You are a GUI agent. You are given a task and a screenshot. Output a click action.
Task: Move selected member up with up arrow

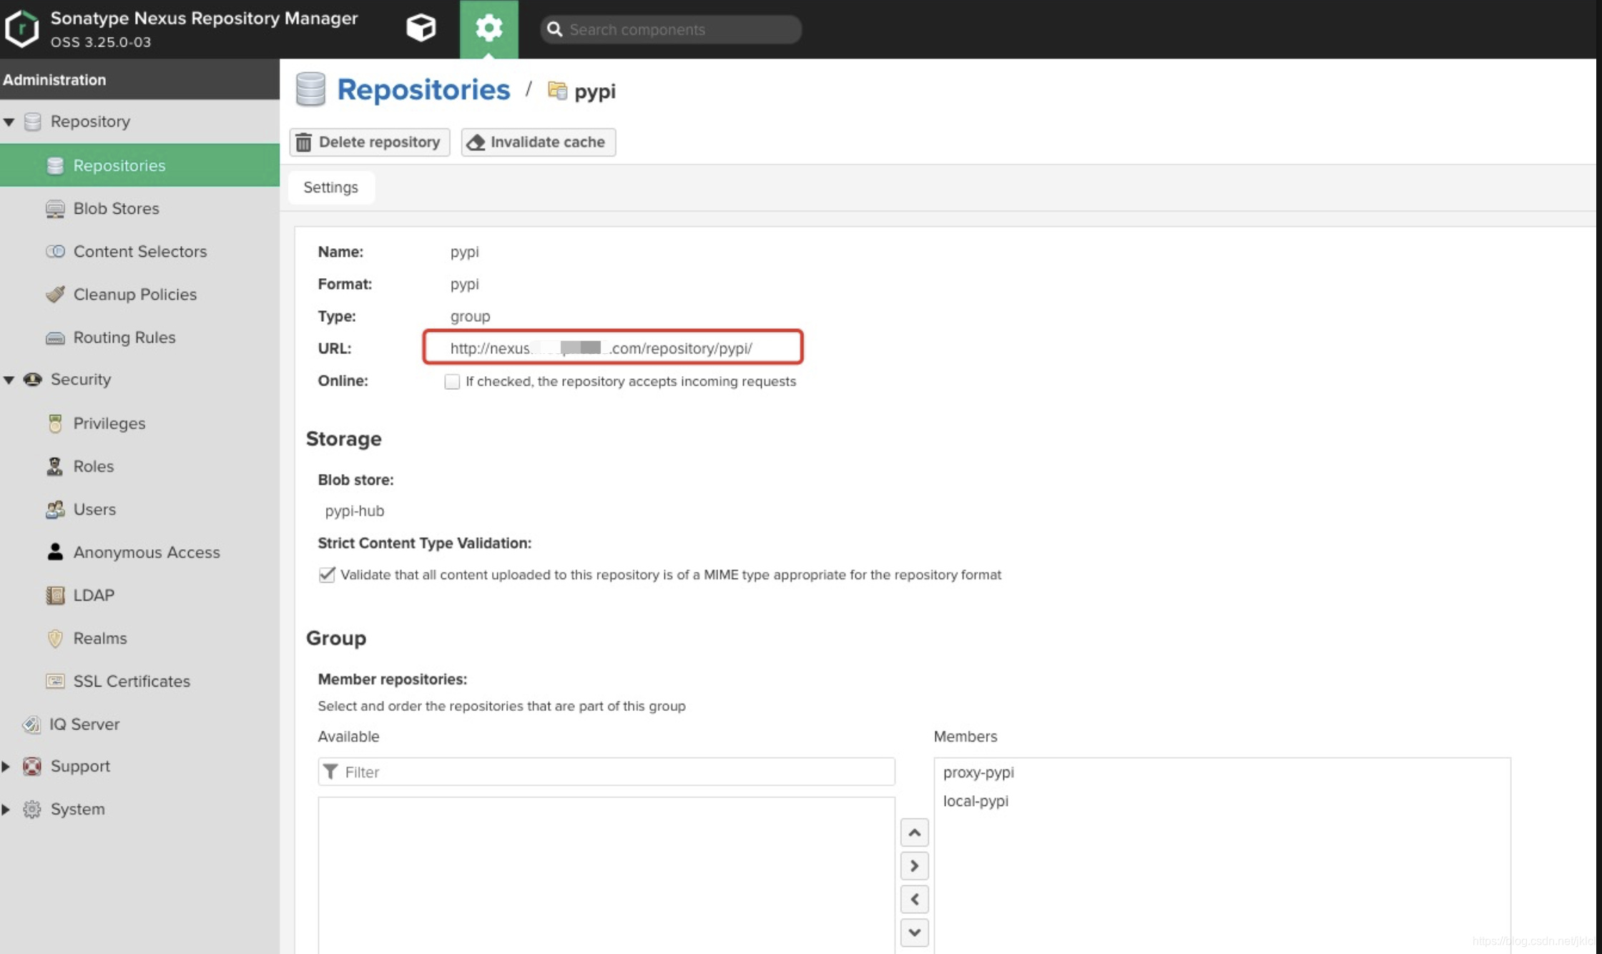(x=914, y=832)
